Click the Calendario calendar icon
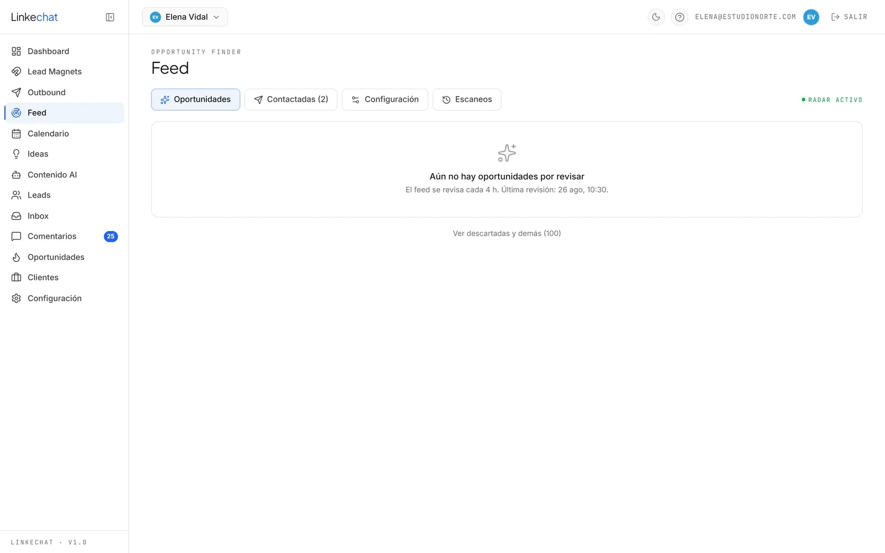Viewport: 885px width, 553px height. click(x=17, y=134)
